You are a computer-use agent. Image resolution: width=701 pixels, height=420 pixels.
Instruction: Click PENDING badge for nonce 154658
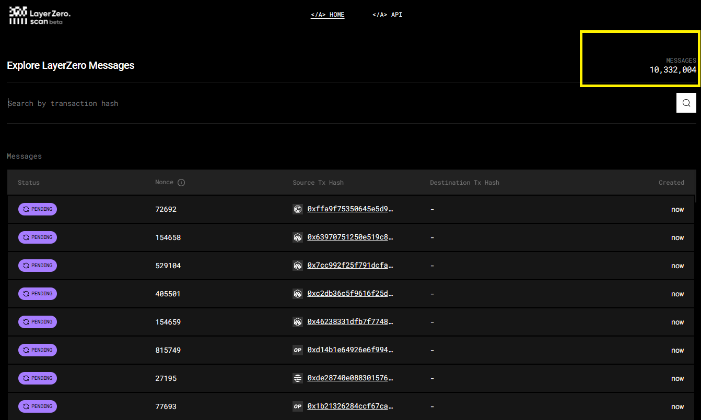tap(38, 237)
